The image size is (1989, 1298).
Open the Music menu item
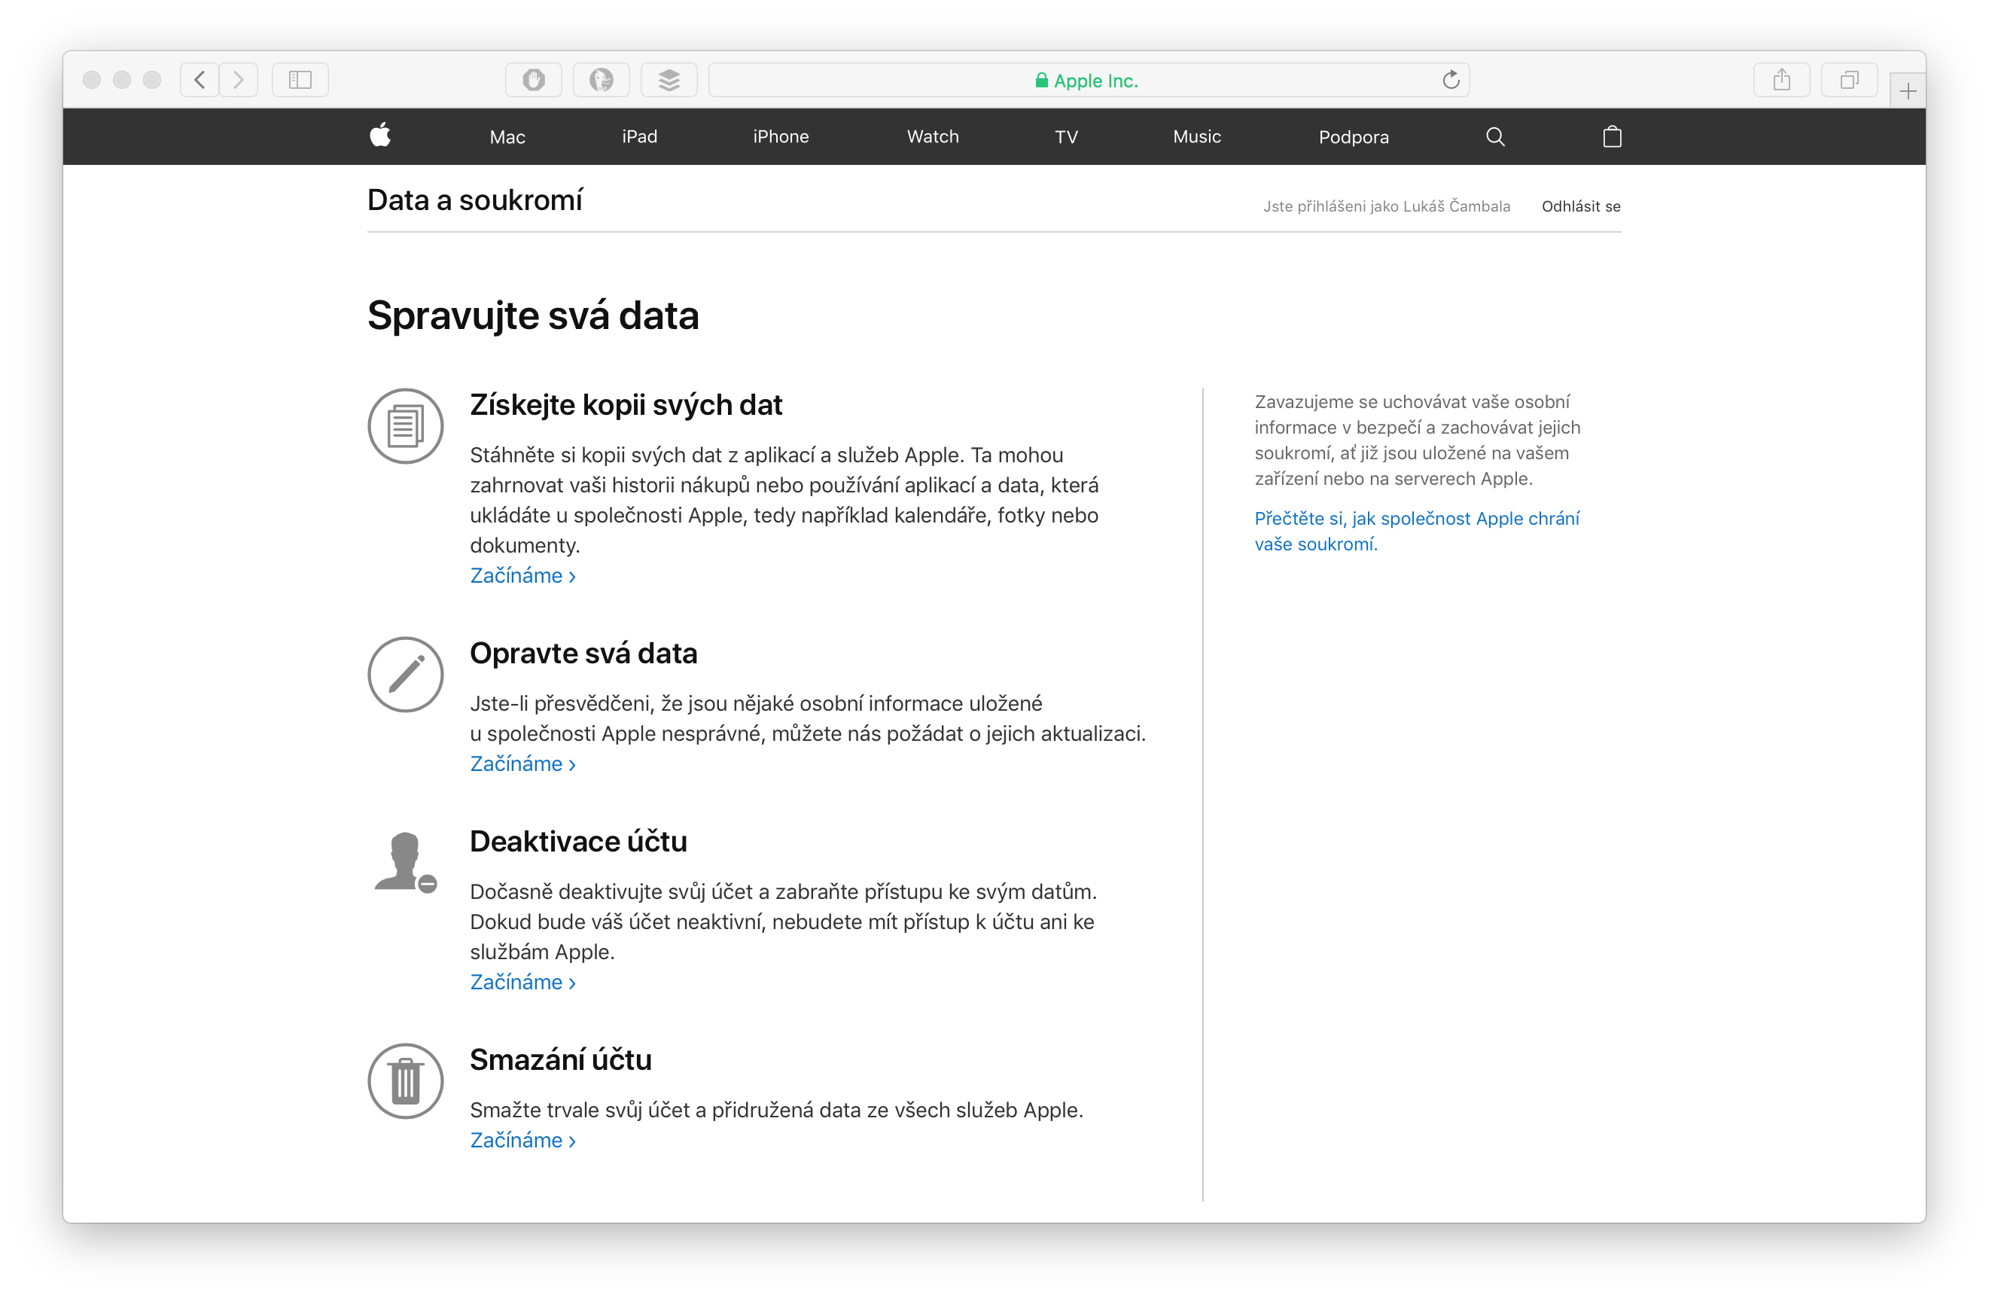1197,136
